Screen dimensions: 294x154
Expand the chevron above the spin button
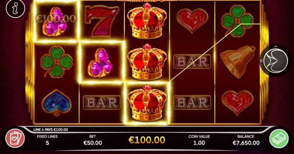275,46
